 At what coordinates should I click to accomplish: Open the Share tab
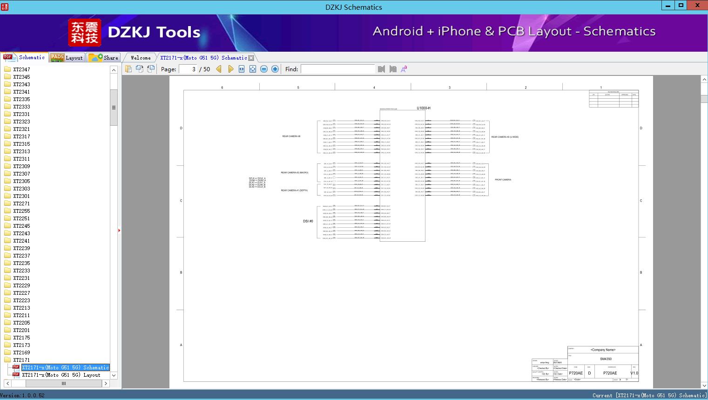(103, 58)
